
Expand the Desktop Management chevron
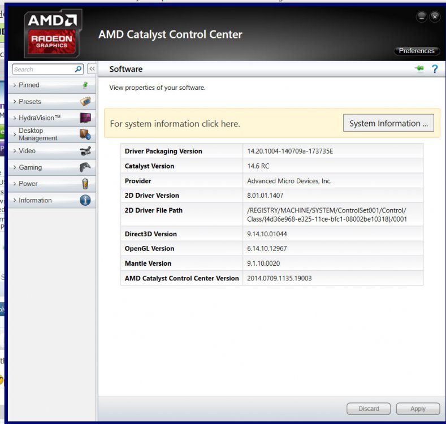click(15, 134)
